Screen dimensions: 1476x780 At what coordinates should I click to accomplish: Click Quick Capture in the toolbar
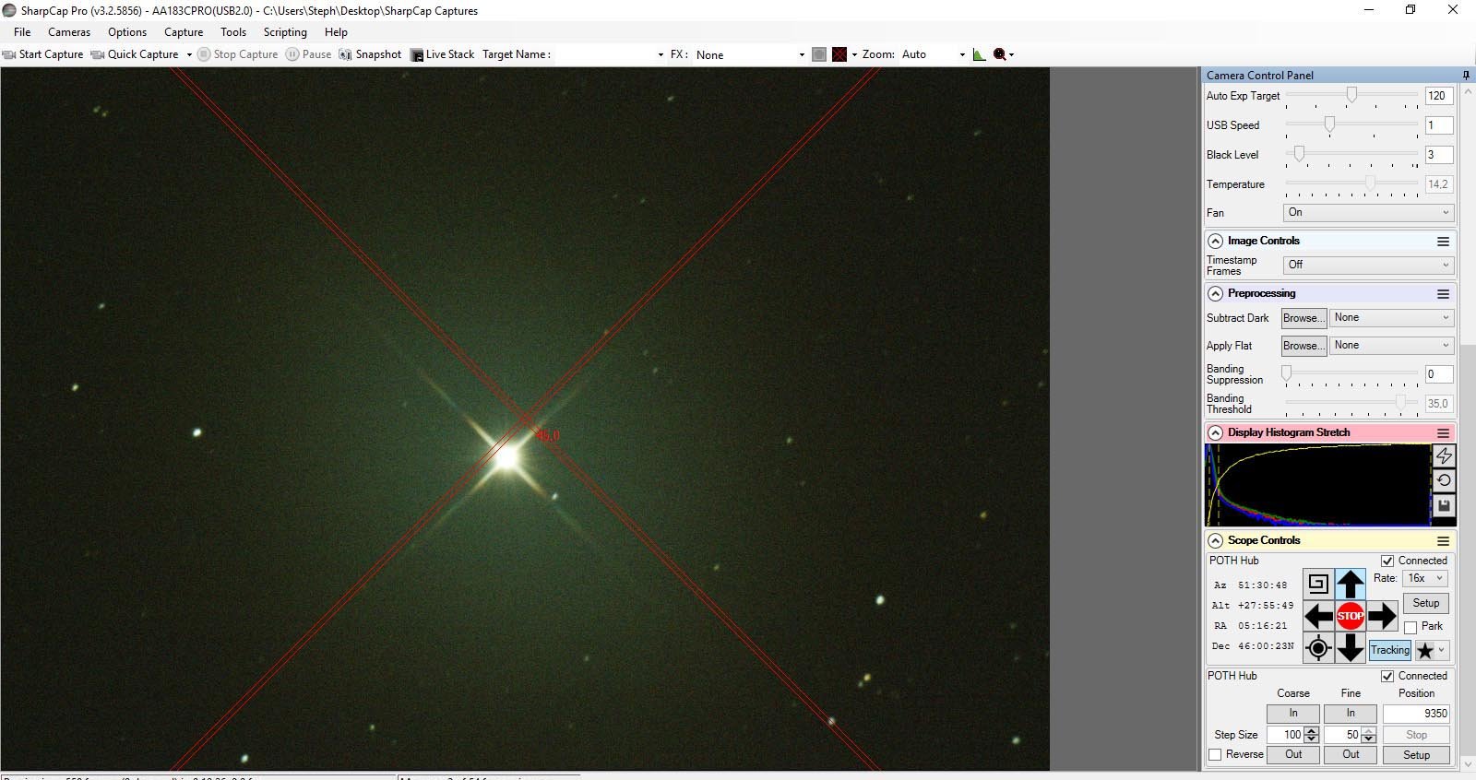[135, 54]
